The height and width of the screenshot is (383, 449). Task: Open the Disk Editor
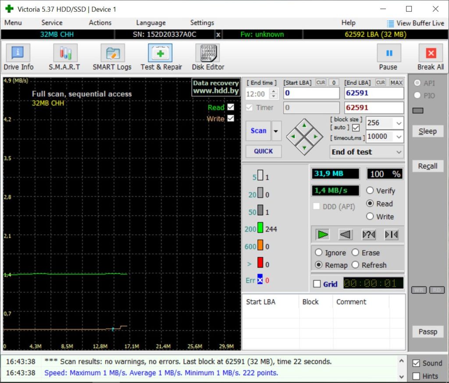click(208, 57)
